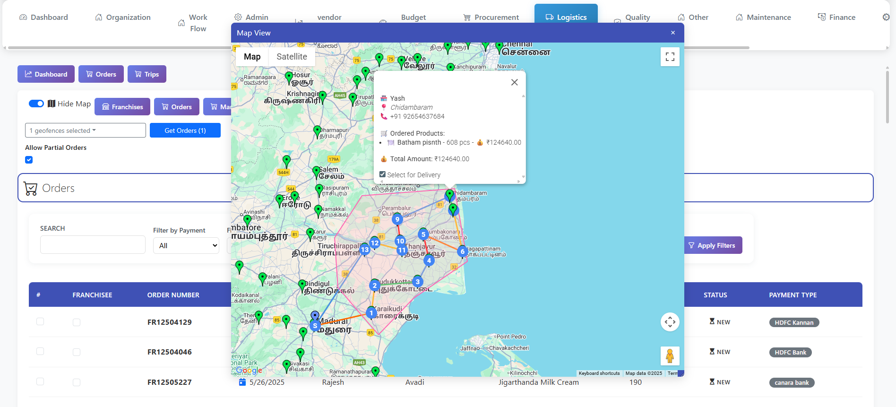Click the Street View pegman icon

[x=670, y=356]
